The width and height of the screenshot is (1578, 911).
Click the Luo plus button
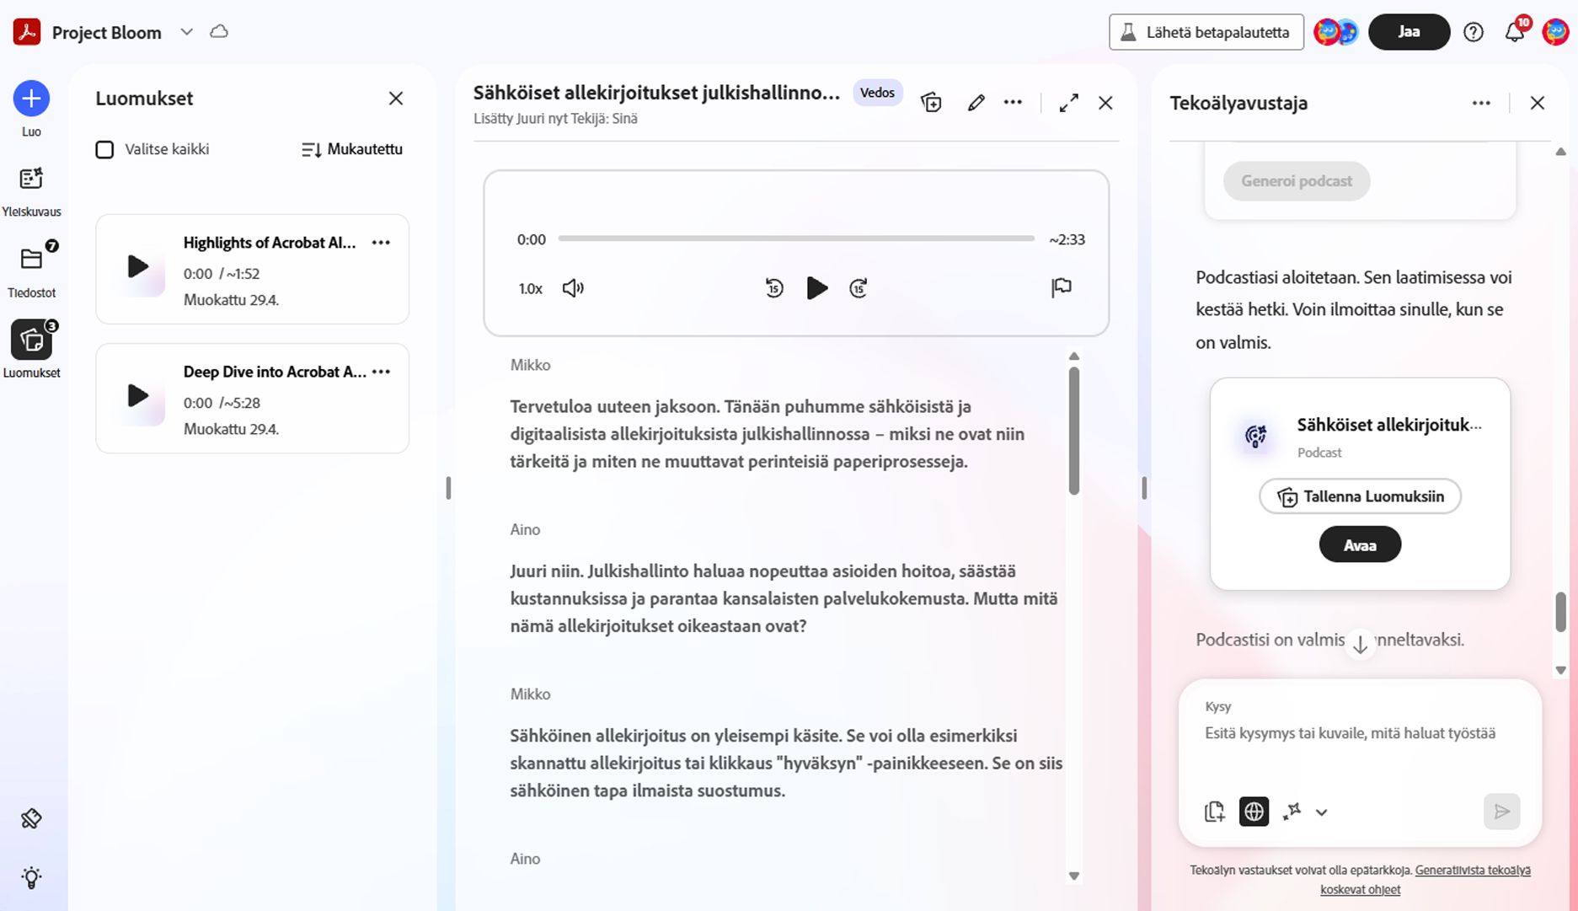(31, 99)
